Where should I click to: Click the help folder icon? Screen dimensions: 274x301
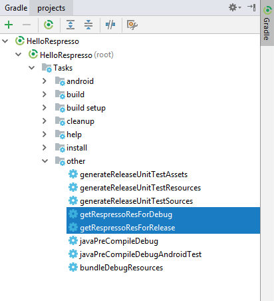tap(60, 135)
